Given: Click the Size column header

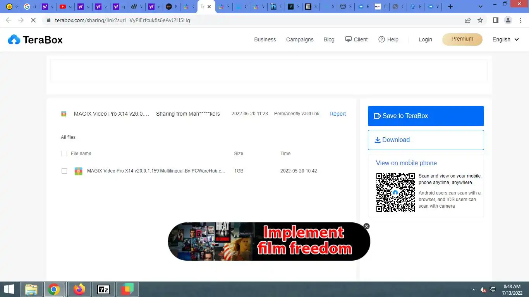Looking at the screenshot, I should tap(239, 154).
